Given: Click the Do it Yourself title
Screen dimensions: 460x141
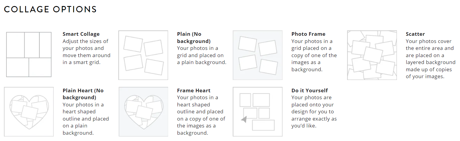Looking at the screenshot, I should [x=309, y=90].
